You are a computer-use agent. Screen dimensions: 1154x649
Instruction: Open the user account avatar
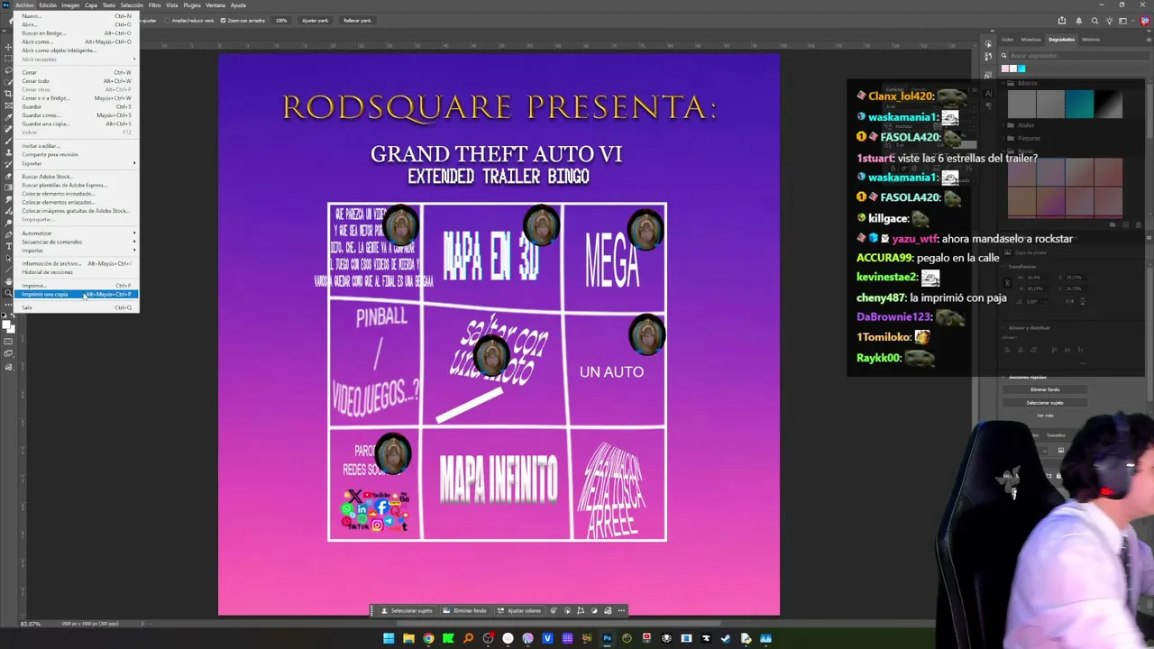(x=1145, y=20)
